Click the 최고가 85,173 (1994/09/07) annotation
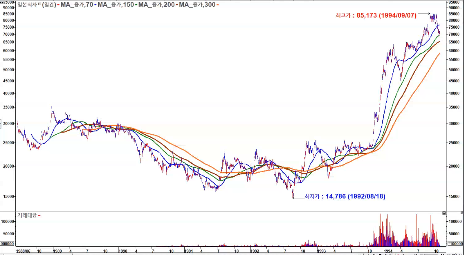The width and height of the screenshot is (464, 255). pos(376,16)
